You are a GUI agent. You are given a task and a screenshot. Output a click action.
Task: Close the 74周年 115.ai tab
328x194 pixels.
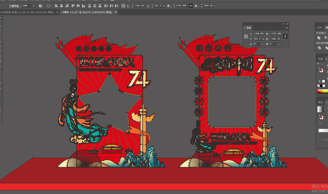click(x=116, y=12)
